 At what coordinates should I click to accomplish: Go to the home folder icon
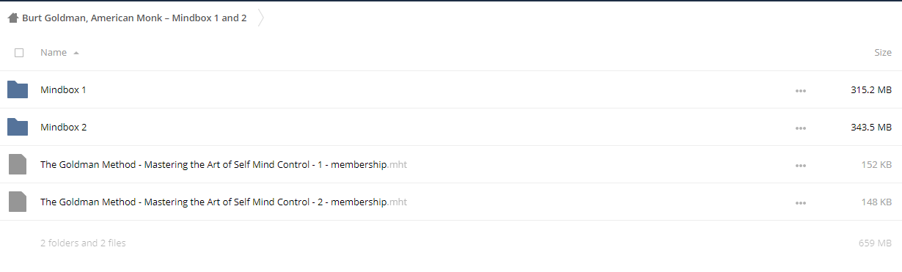[x=13, y=18]
